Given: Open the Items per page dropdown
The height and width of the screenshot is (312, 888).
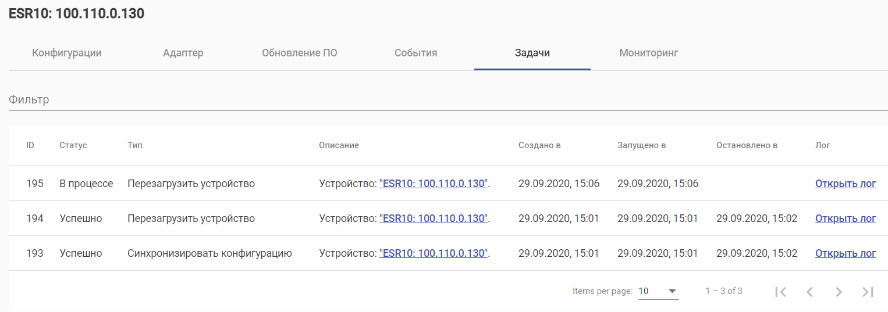Looking at the screenshot, I should tap(658, 291).
